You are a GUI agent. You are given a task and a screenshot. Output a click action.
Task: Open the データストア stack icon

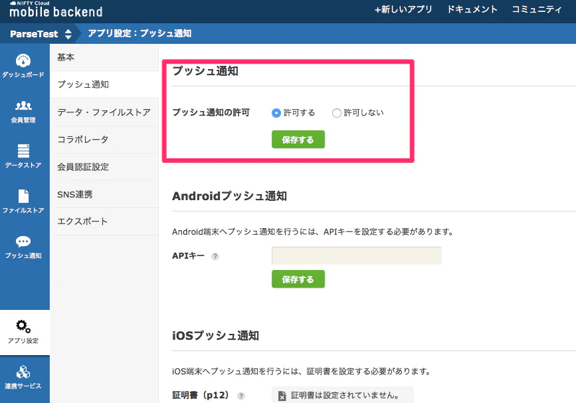pyautogui.click(x=23, y=151)
